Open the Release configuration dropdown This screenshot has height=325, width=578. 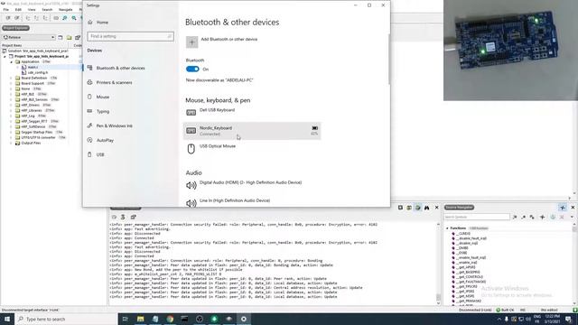click(x=29, y=37)
